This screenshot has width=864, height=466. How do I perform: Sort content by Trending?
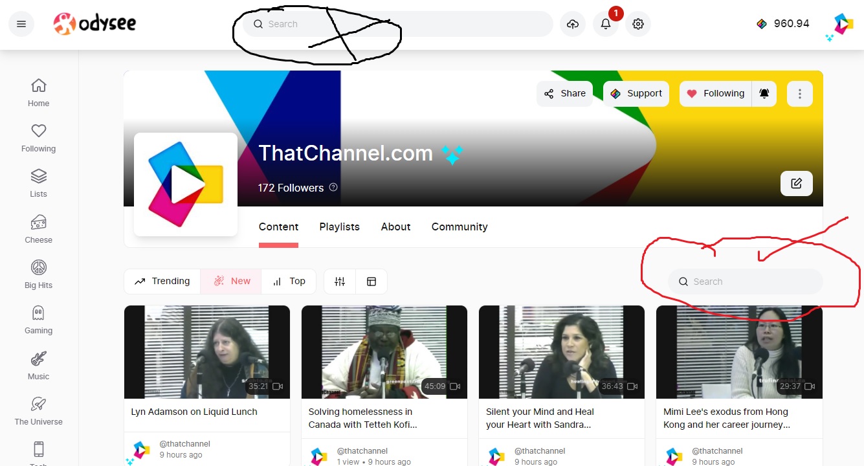pyautogui.click(x=162, y=282)
